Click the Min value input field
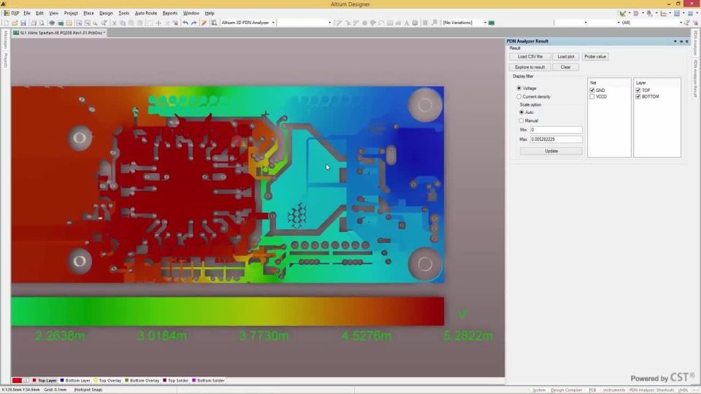The width and height of the screenshot is (701, 394). pyautogui.click(x=556, y=130)
